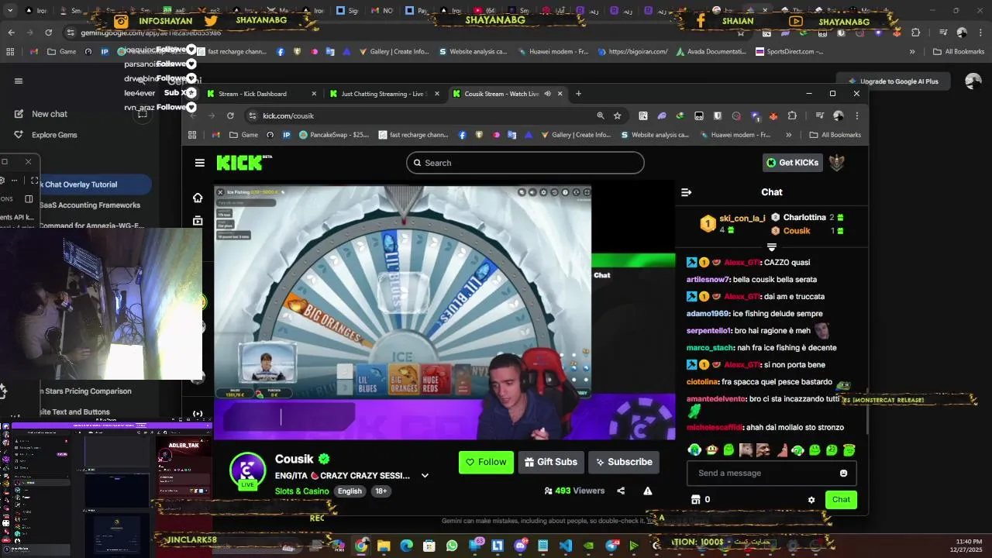This screenshot has height=558, width=992.
Task: Mute the Cousik Stream tab audio icon
Action: pos(547,94)
